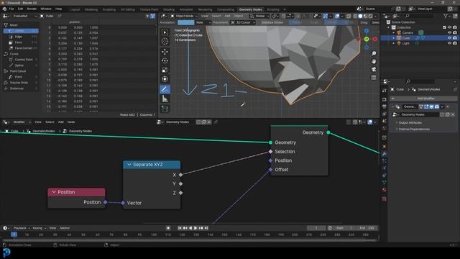
Task: Switch to the Layout workspace tab
Action: coord(75,9)
